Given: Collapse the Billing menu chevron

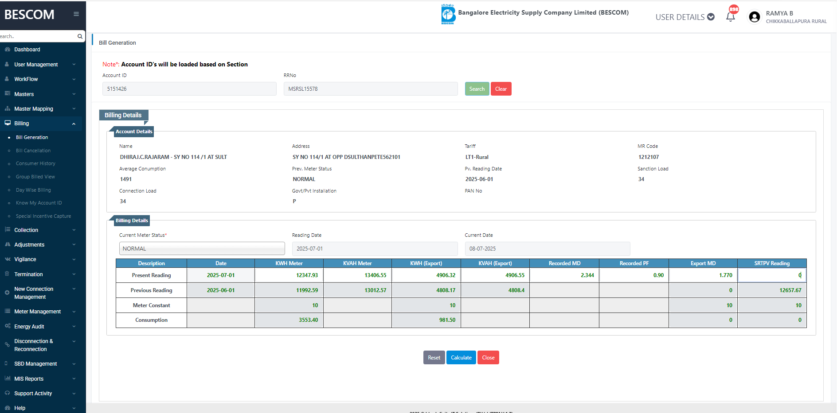Looking at the screenshot, I should (x=74, y=124).
